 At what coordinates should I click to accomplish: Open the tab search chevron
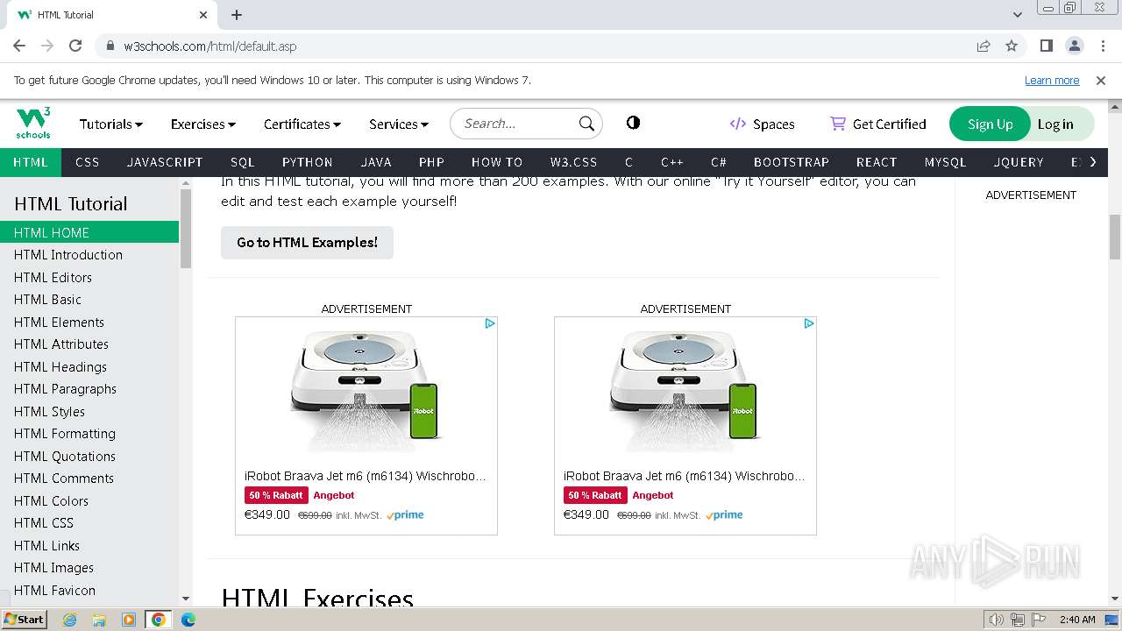[1017, 15]
